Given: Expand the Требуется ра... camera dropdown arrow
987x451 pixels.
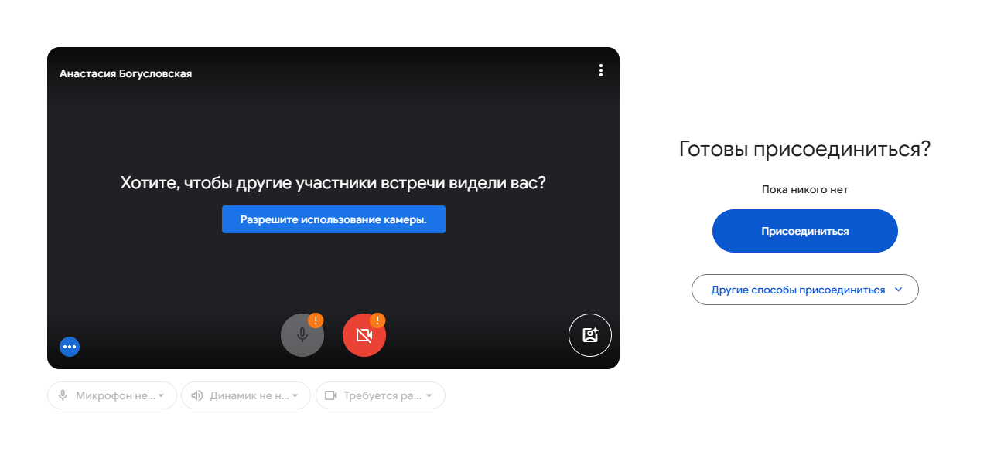Looking at the screenshot, I should click(429, 396).
